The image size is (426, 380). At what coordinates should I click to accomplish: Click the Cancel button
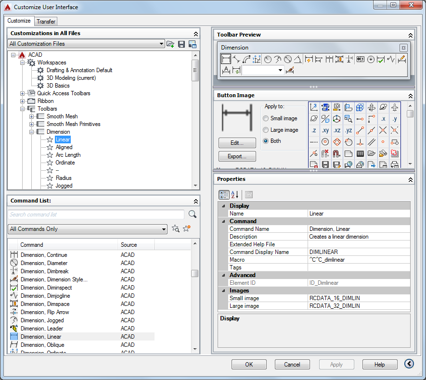292,364
